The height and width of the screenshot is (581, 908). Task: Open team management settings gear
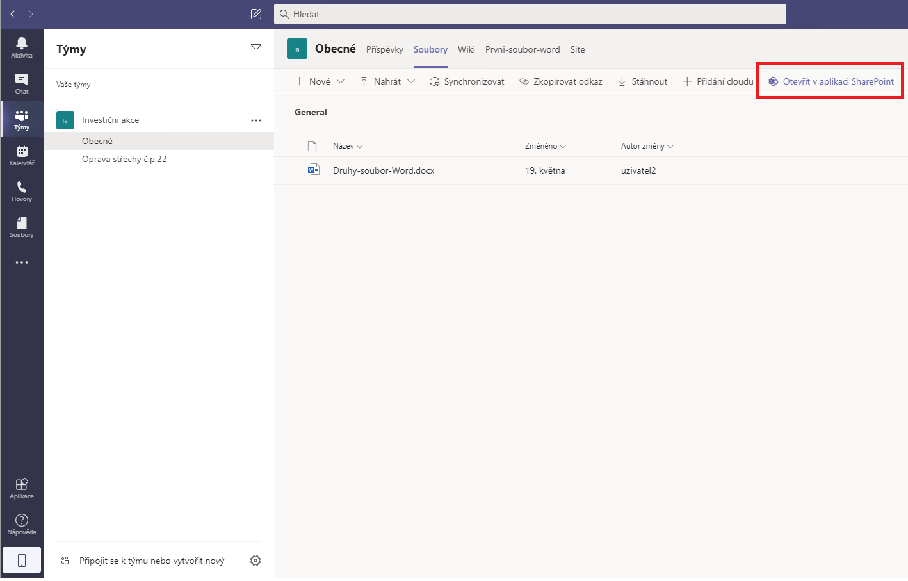(x=255, y=561)
